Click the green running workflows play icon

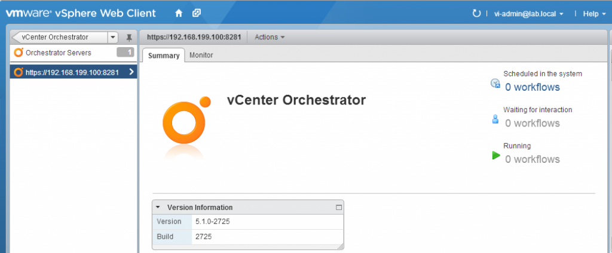tap(496, 156)
